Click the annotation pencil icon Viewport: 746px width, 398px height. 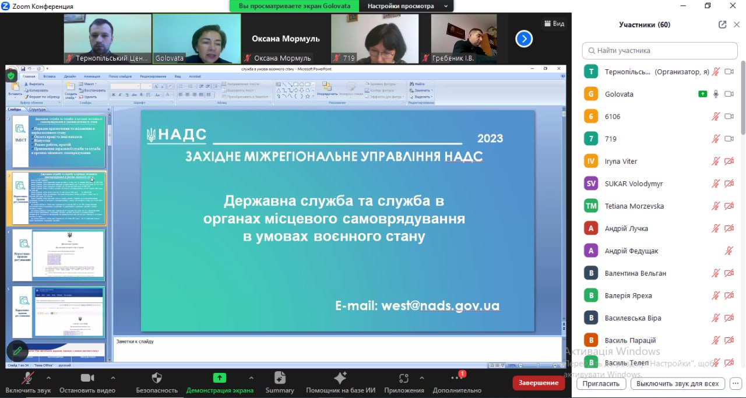(17, 351)
